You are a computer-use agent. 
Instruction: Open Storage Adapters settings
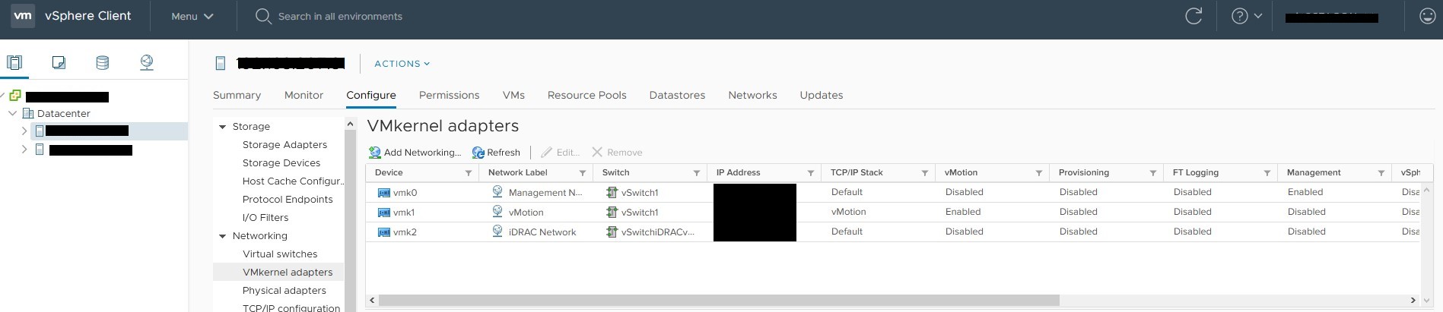point(284,144)
